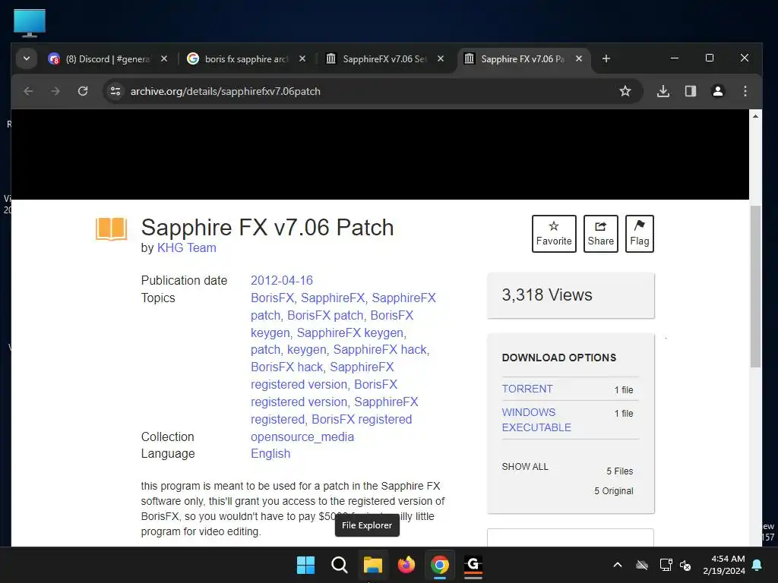Click the 5 Original files text
Image resolution: width=778 pixels, height=583 pixels.
(x=614, y=491)
